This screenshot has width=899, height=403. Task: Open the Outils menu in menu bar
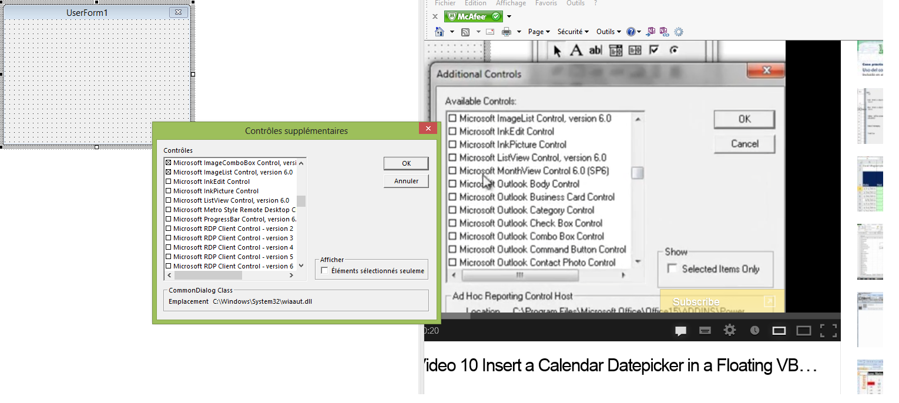point(575,3)
